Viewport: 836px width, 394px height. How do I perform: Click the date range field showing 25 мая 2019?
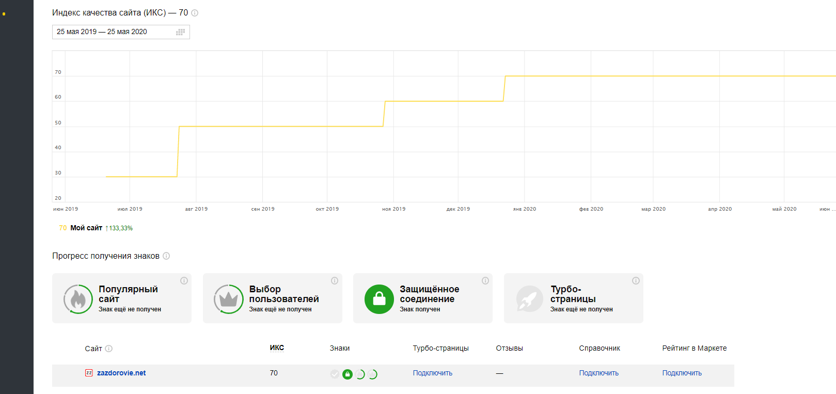click(x=121, y=32)
